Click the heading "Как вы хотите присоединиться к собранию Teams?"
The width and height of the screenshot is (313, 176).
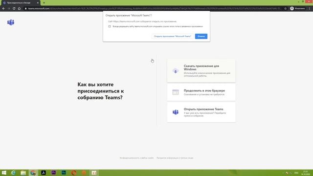101,91
